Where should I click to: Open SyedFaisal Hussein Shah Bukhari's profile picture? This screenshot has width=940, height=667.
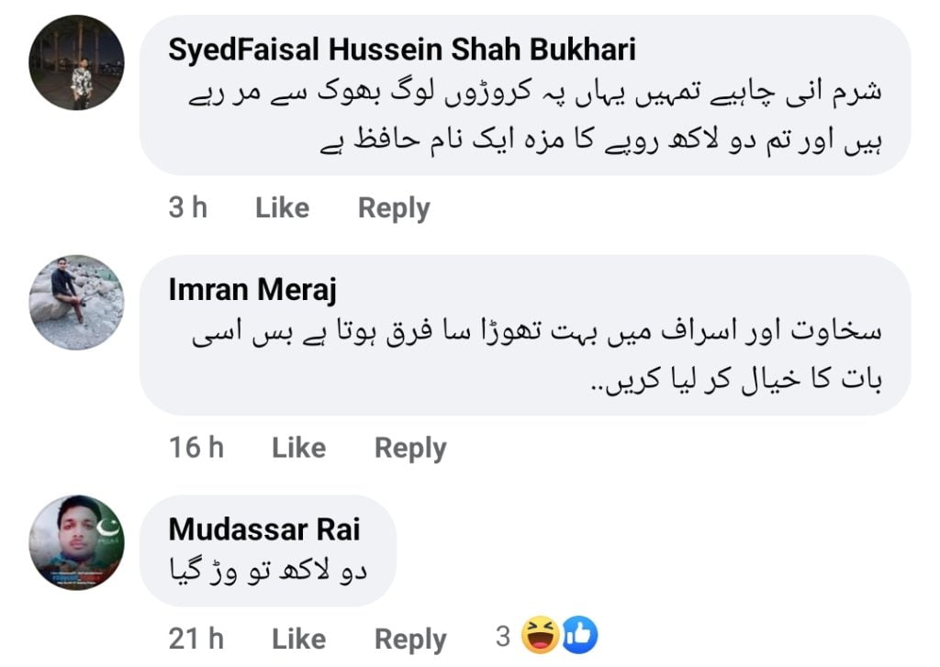(x=77, y=62)
